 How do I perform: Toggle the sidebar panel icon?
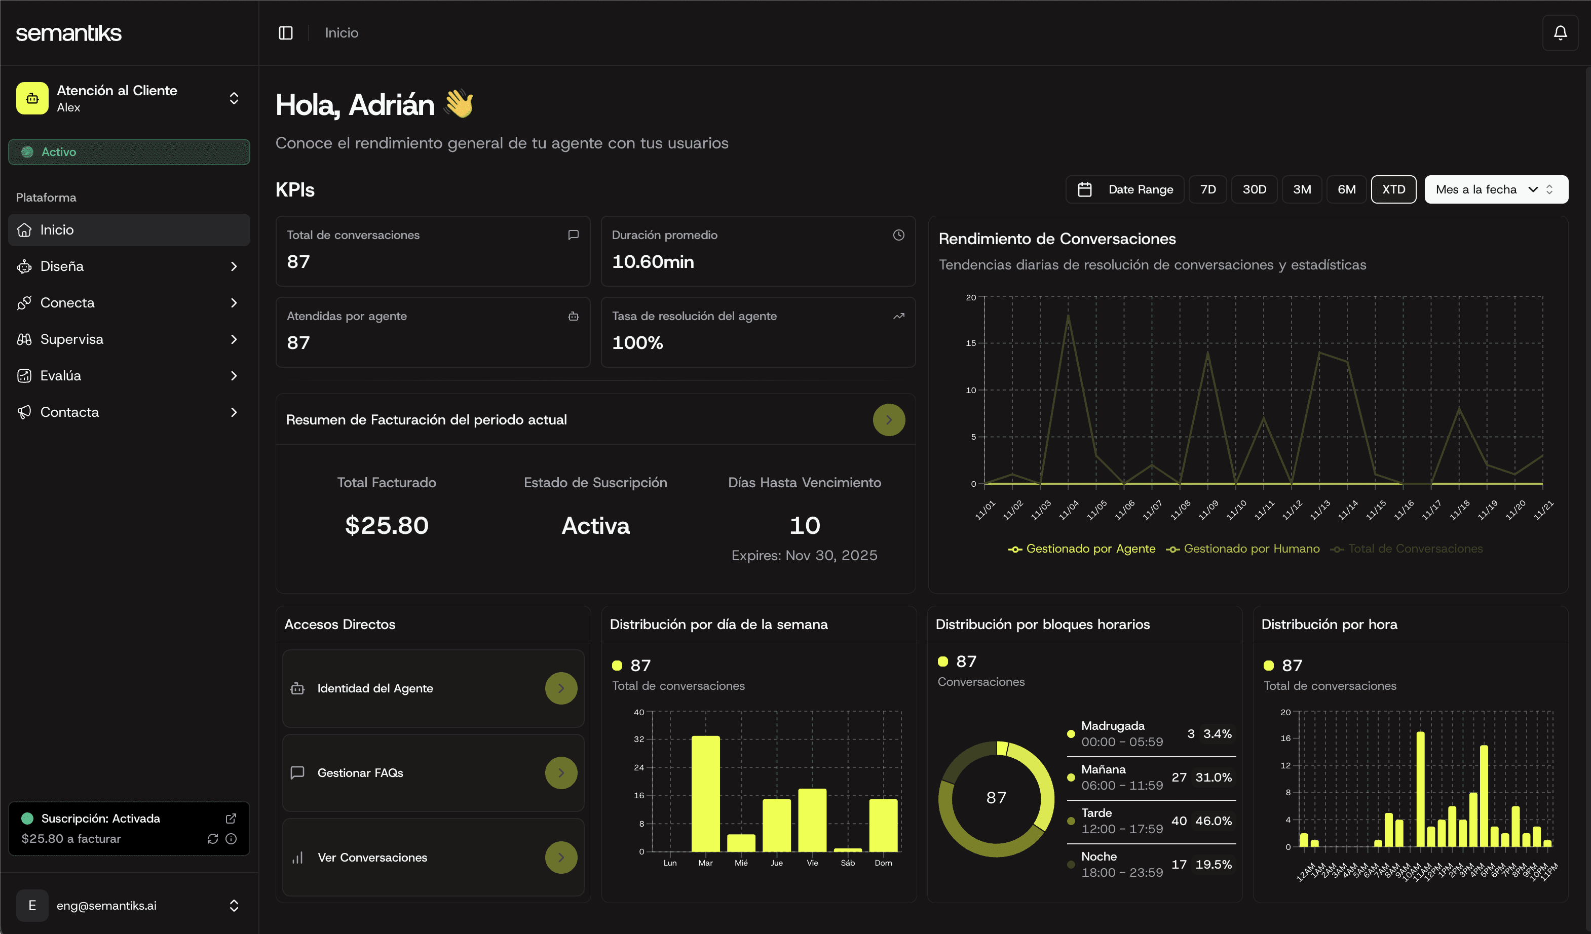(x=285, y=33)
